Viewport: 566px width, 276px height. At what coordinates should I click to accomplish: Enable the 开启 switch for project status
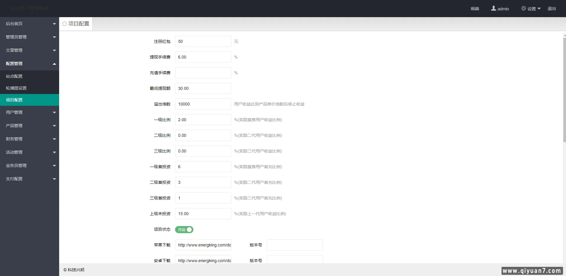(x=184, y=230)
